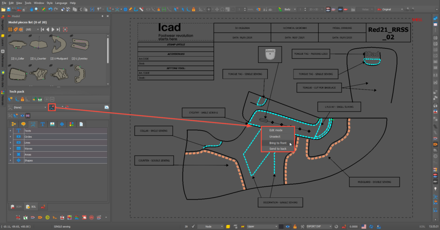This screenshot has height=230, width=440.
Task: Click the minus button in Tech pack toolbar
Action: coord(52,99)
